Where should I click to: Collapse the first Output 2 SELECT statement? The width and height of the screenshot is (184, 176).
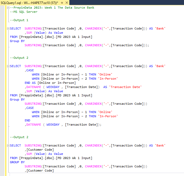[x=8, y=66]
